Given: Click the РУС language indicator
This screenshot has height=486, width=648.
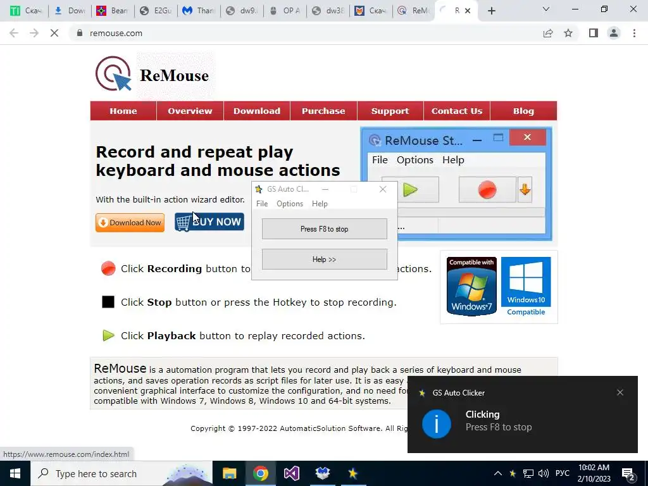Looking at the screenshot, I should click(x=562, y=473).
